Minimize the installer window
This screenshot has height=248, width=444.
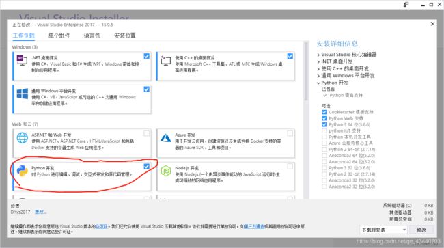tap(423, 5)
